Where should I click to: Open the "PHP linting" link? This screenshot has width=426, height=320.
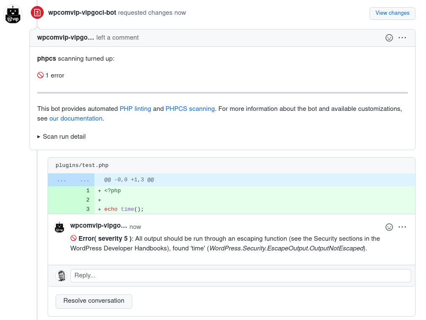click(135, 108)
